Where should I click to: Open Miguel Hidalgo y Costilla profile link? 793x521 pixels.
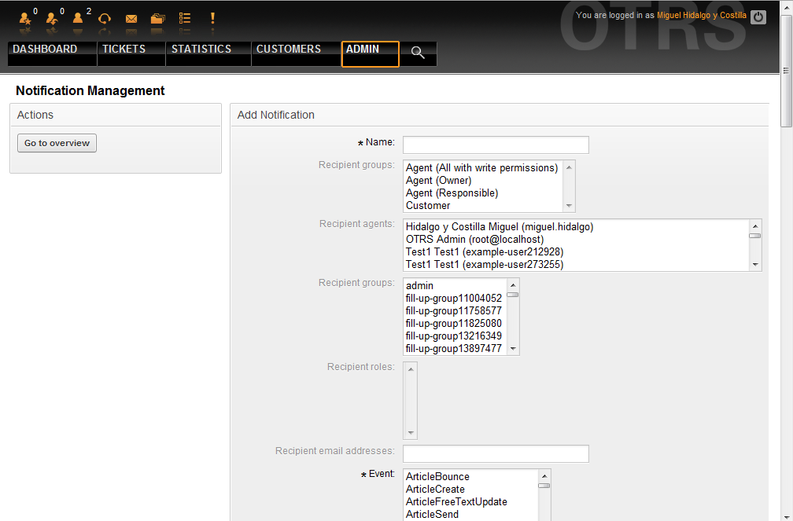pyautogui.click(x=701, y=16)
